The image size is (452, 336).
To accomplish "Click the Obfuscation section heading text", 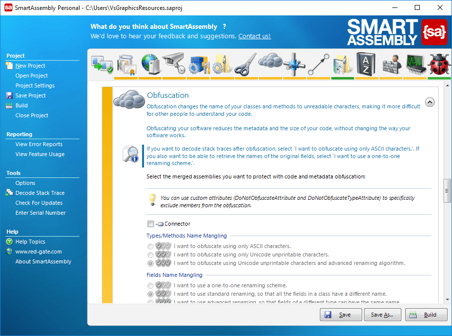I will pos(168,95).
